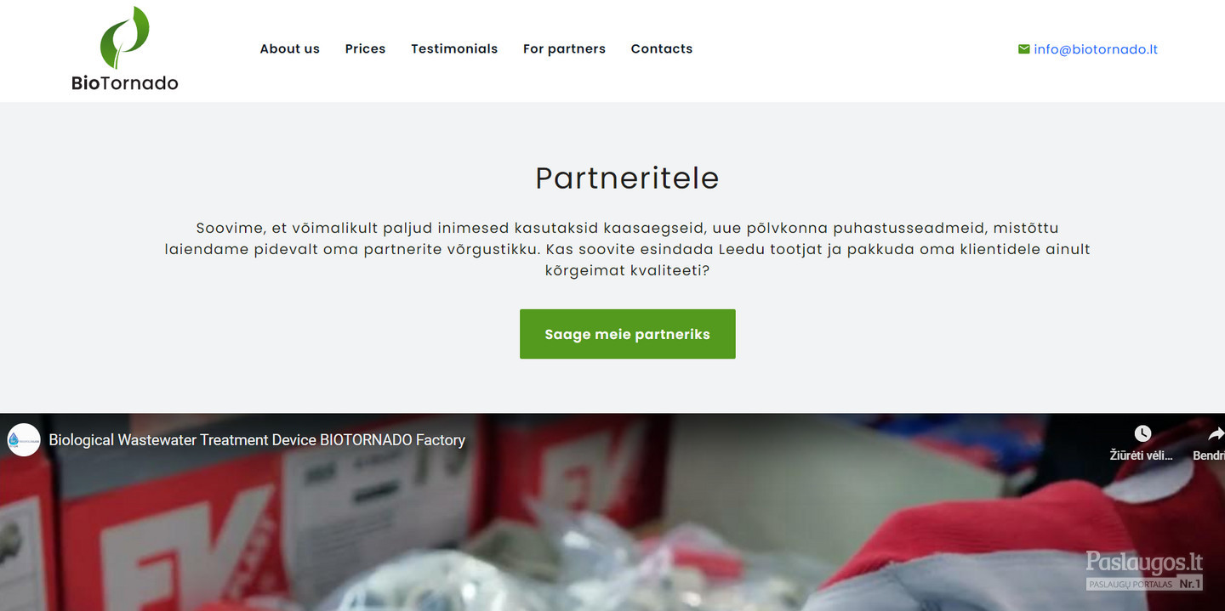
Task: Click the green leaf BioTornado logo
Action: tap(125, 37)
